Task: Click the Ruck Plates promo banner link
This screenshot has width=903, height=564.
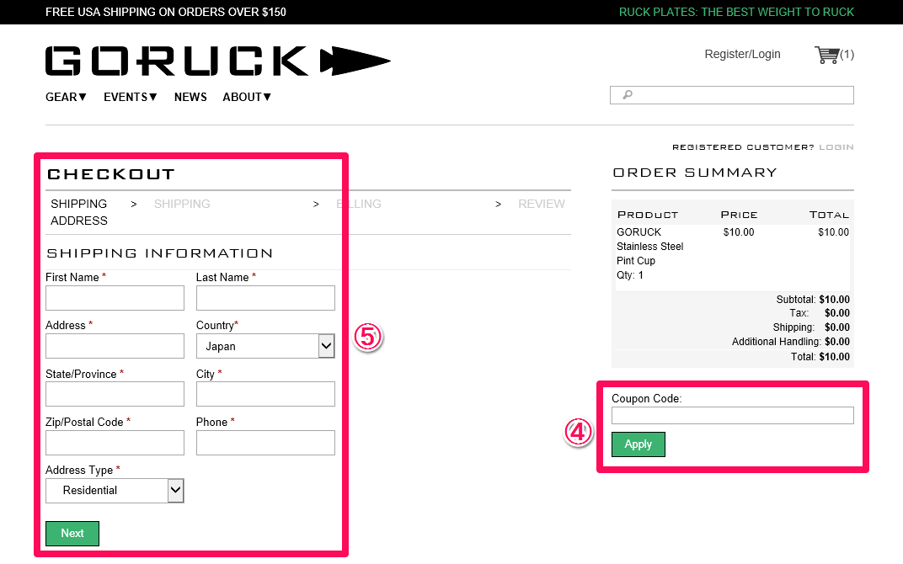Action: (736, 12)
